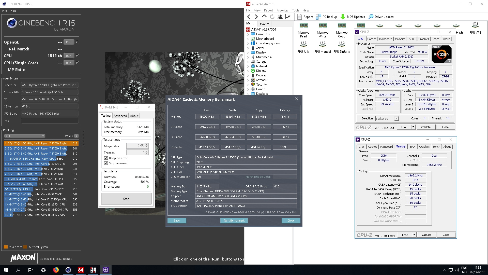Switch to AIDA64 taskbar icon

point(81,270)
